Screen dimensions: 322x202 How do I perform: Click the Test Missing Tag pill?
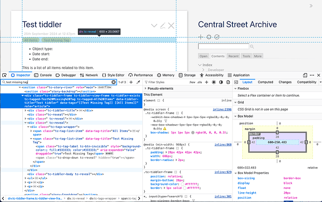click(x=56, y=40)
